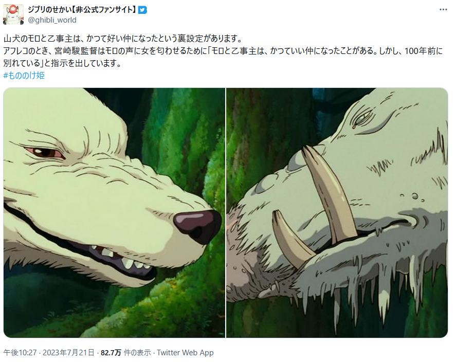Click the boar's large tusk in right image
Viewport: 455px width, 363px height.
[330, 194]
